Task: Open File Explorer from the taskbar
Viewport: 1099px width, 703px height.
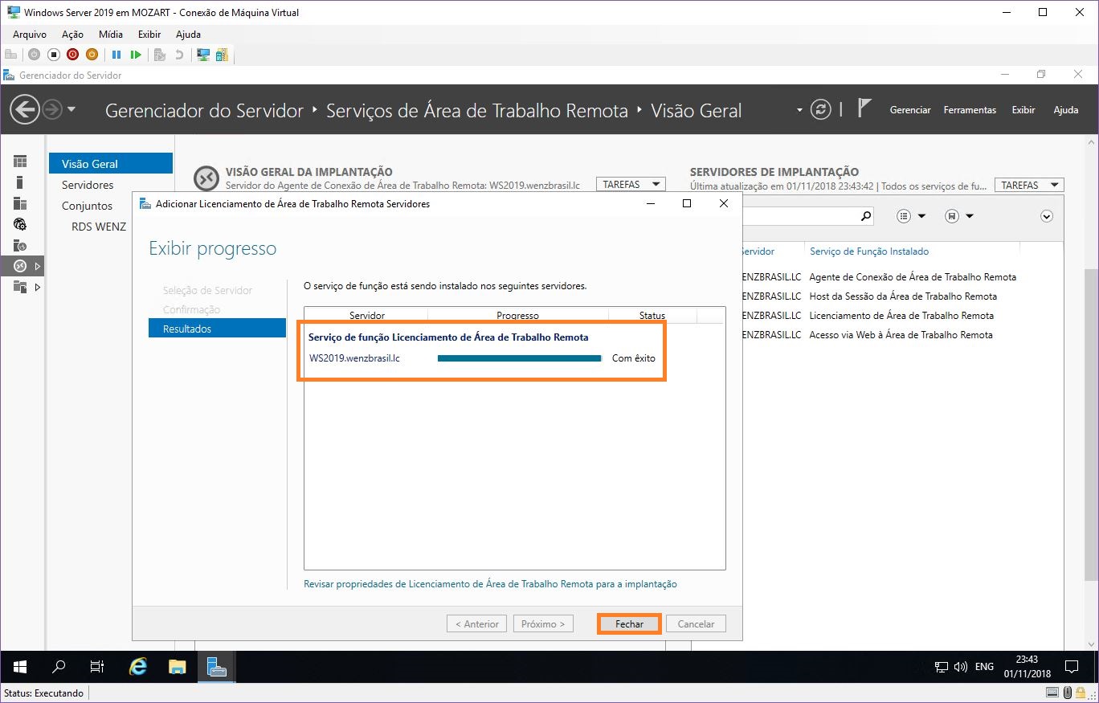Action: [177, 667]
